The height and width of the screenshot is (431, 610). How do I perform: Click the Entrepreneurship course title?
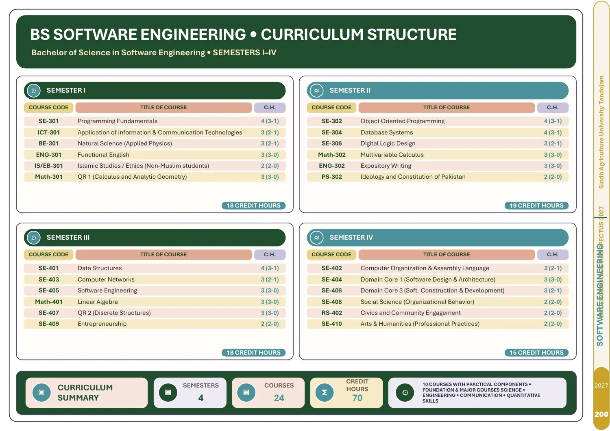[x=102, y=324]
